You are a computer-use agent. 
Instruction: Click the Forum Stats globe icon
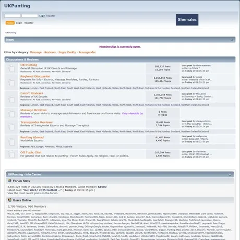click(9, 181)
